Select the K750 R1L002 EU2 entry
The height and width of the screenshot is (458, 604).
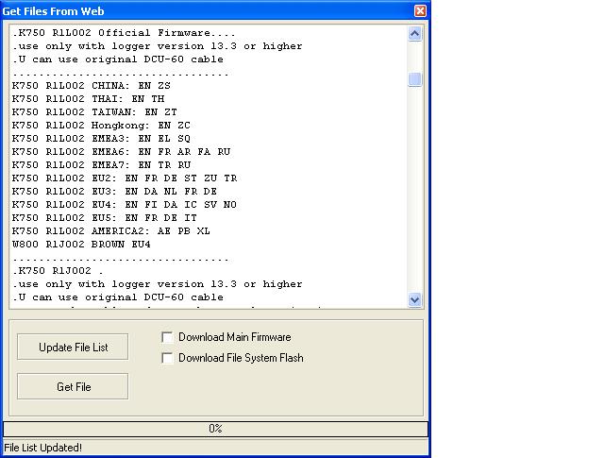[125, 178]
